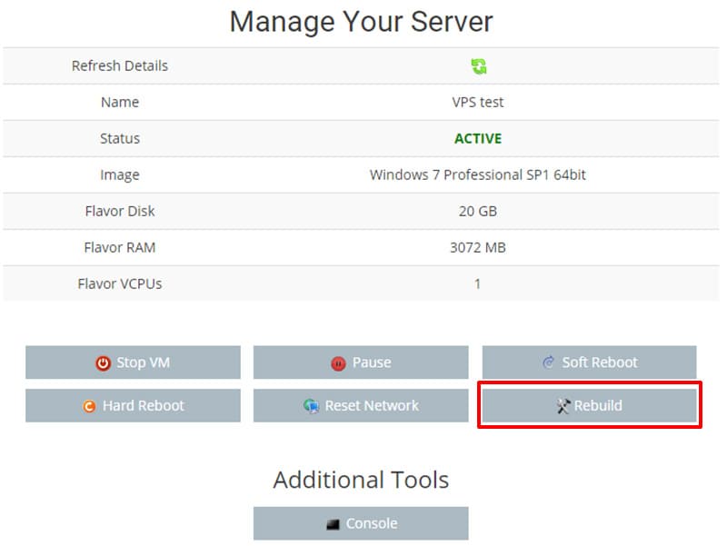Select the '20 GB' disk value

coord(478,212)
